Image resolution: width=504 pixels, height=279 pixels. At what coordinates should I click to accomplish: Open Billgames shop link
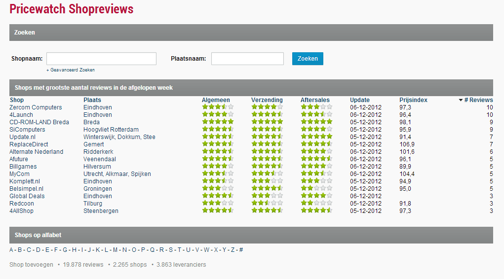pos(23,166)
